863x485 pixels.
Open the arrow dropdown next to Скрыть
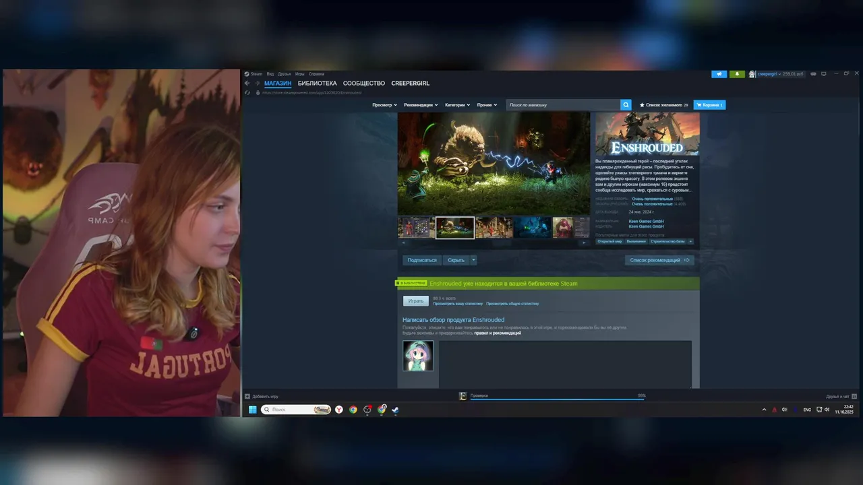point(473,260)
